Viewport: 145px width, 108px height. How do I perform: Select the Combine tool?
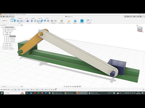tap(42, 21)
